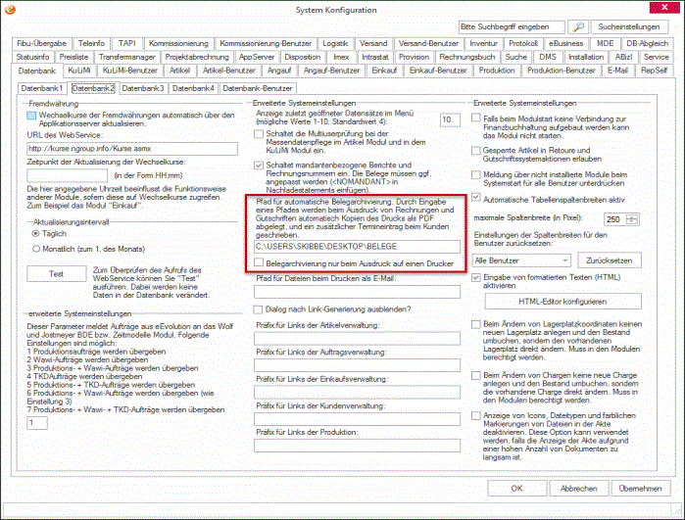Select the Datenbank-Benutzer sub-tab
The width and height of the screenshot is (685, 520).
coord(258,88)
